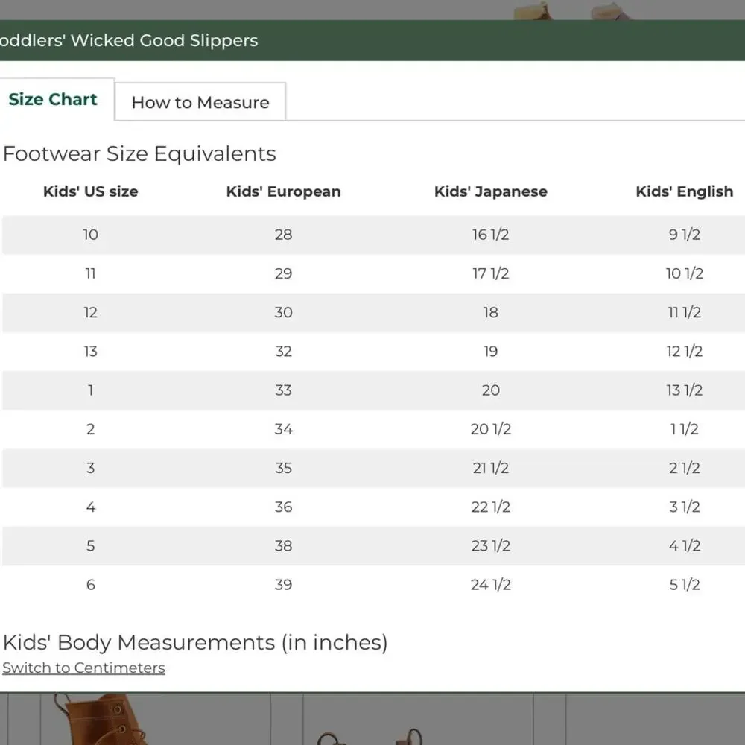The height and width of the screenshot is (745, 745).
Task: Click Japanese size 18 cell
Action: (x=491, y=312)
